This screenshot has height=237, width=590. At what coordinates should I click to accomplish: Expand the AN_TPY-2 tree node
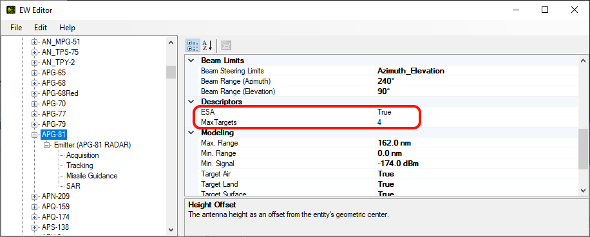(x=34, y=62)
